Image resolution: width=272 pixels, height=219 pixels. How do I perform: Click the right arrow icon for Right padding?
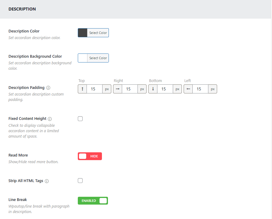click(x=118, y=89)
